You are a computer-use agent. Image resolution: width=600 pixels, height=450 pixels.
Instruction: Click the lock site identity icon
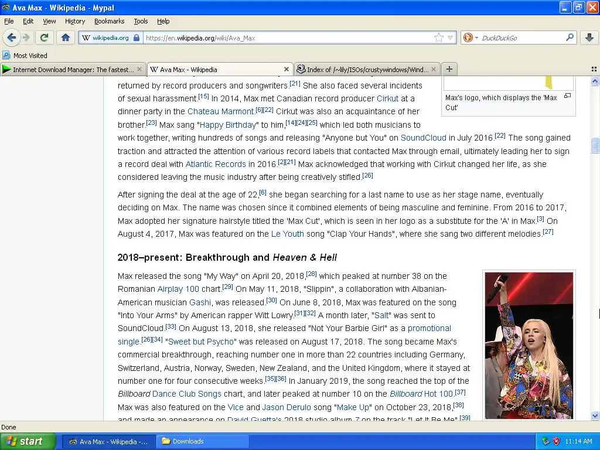[137, 37]
